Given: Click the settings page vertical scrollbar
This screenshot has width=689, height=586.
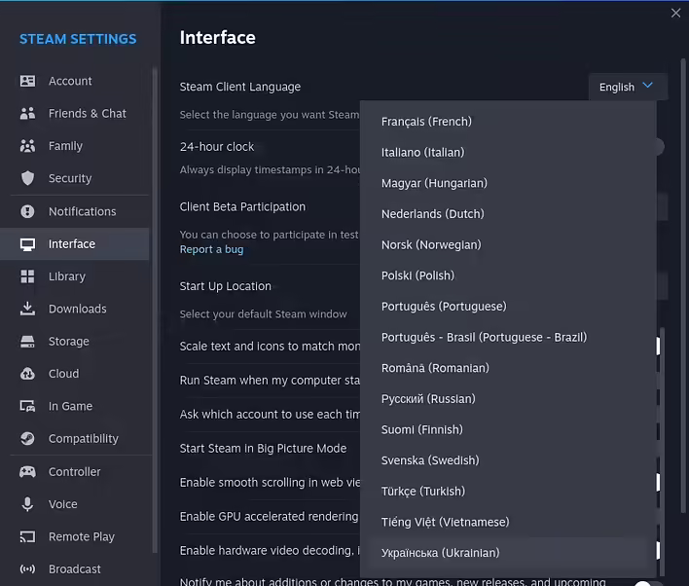Looking at the screenshot, I should (x=683, y=286).
